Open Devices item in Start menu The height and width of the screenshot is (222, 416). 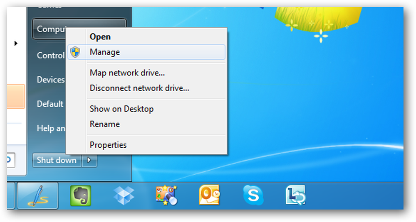(51, 80)
